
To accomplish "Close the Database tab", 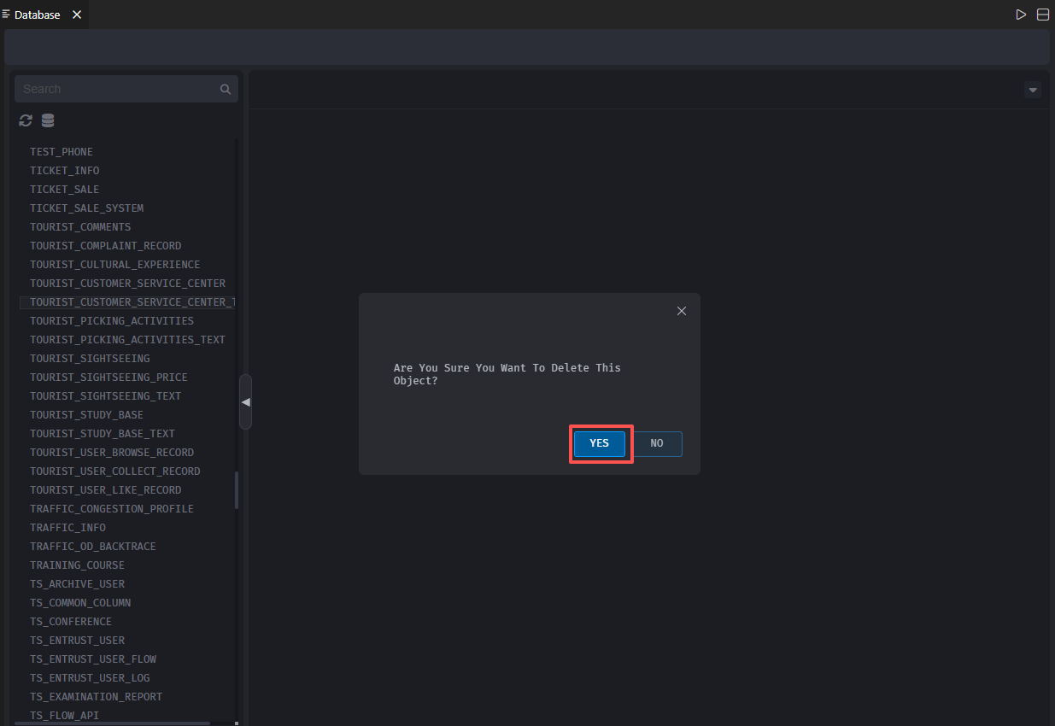I will pyautogui.click(x=75, y=15).
